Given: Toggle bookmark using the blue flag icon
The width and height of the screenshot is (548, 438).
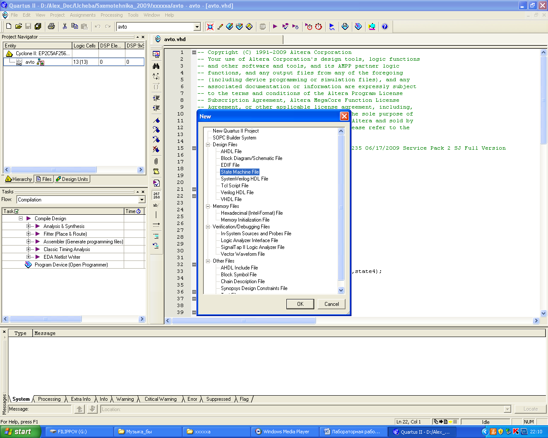Looking at the screenshot, I should 156,120.
